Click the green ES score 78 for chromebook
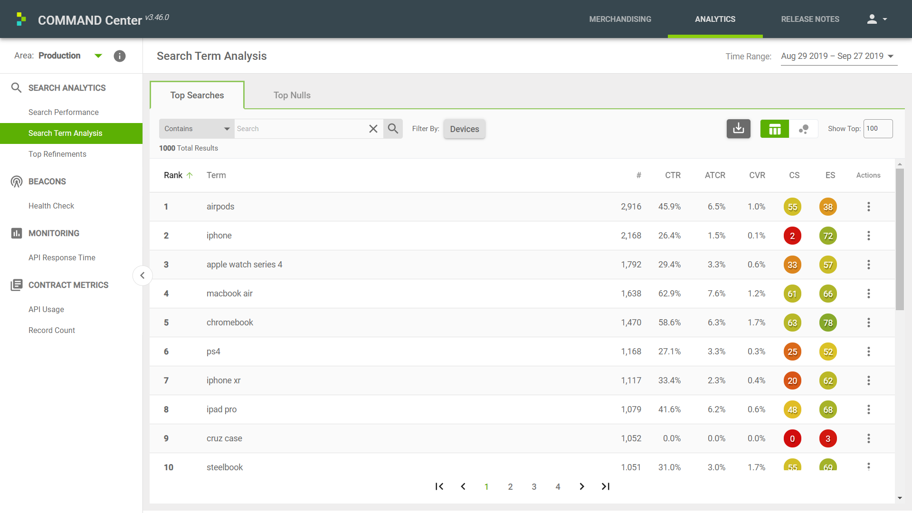 828,323
